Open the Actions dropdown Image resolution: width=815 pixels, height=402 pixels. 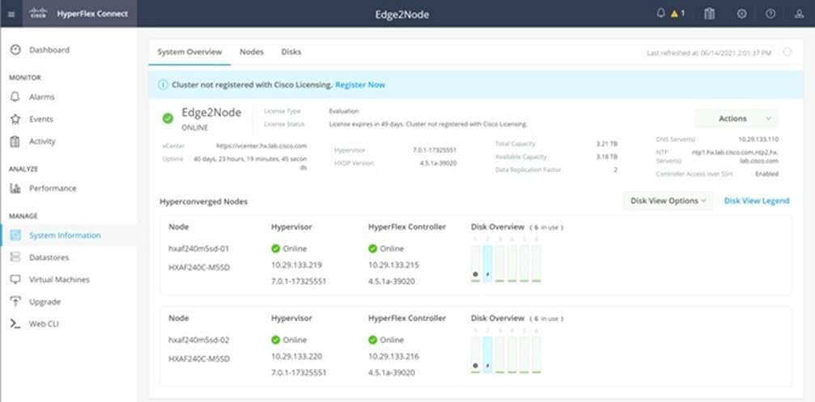(736, 118)
